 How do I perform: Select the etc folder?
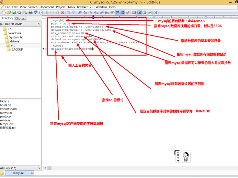point(13,45)
